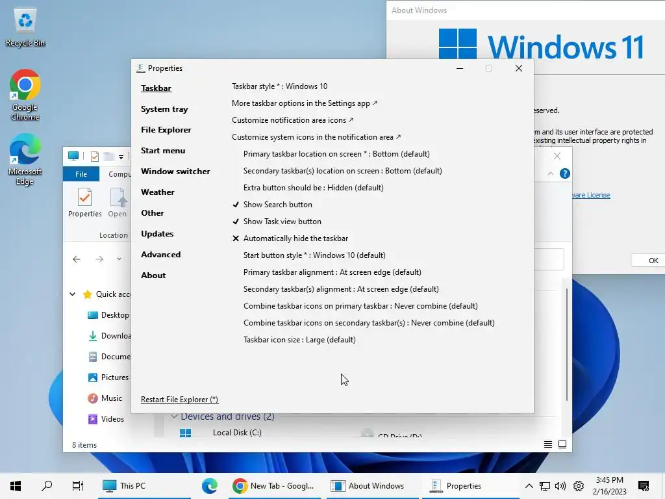Image resolution: width=665 pixels, height=499 pixels.
Task: Open taskbar Search magnifier icon
Action: [x=47, y=485]
